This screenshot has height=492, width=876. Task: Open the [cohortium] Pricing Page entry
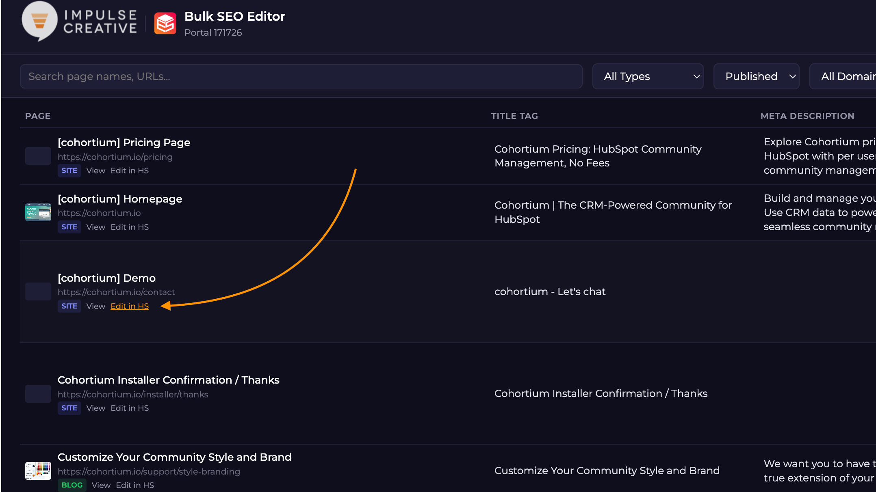coord(124,142)
